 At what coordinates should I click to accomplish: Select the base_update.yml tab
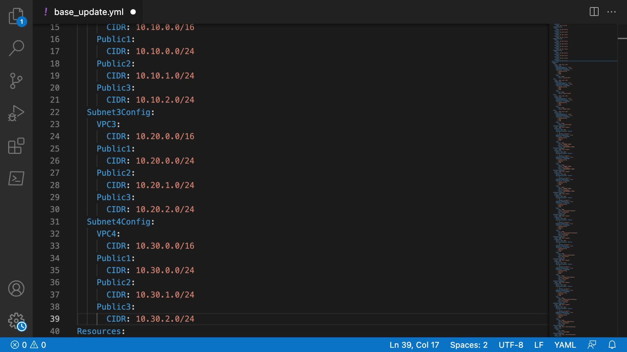pos(88,12)
